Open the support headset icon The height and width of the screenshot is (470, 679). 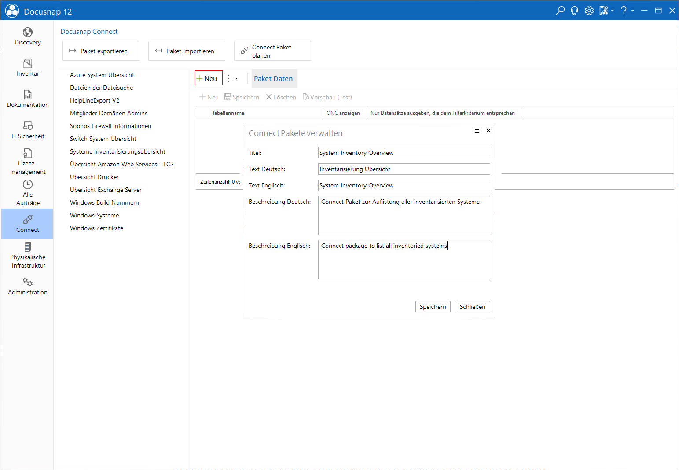coord(574,11)
